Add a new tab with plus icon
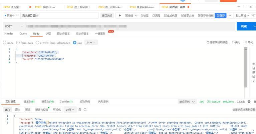The height and width of the screenshot is (134, 256). (239, 7)
